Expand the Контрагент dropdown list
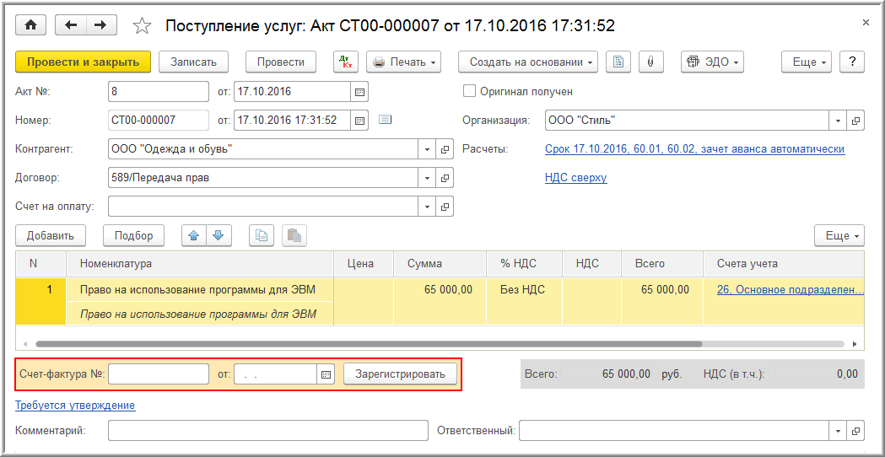This screenshot has width=885, height=457. tap(427, 149)
